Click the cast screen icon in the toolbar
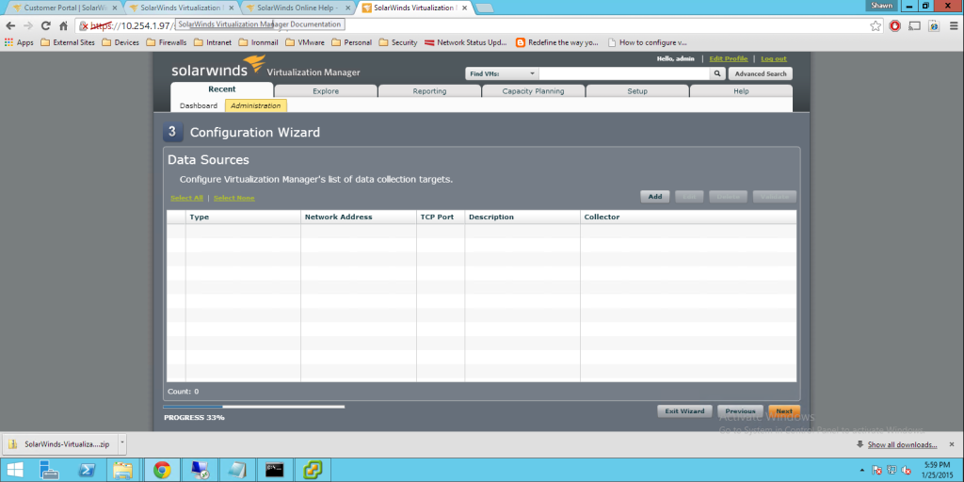The width and height of the screenshot is (964, 482). pyautogui.click(x=914, y=25)
